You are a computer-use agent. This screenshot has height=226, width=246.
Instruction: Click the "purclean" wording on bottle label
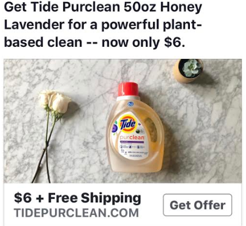point(132,137)
